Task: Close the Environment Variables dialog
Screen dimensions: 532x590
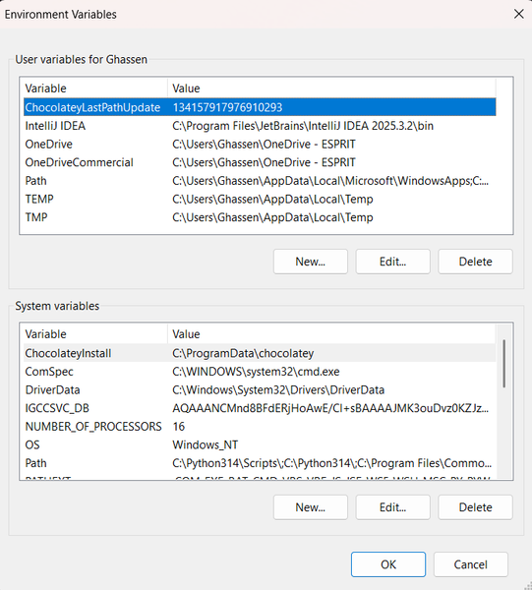Action: pos(519,14)
